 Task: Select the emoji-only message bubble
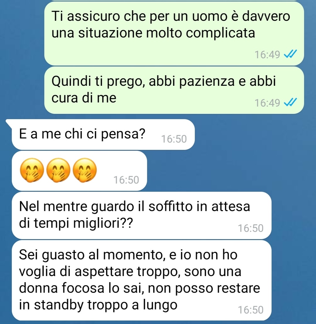tap(79, 171)
